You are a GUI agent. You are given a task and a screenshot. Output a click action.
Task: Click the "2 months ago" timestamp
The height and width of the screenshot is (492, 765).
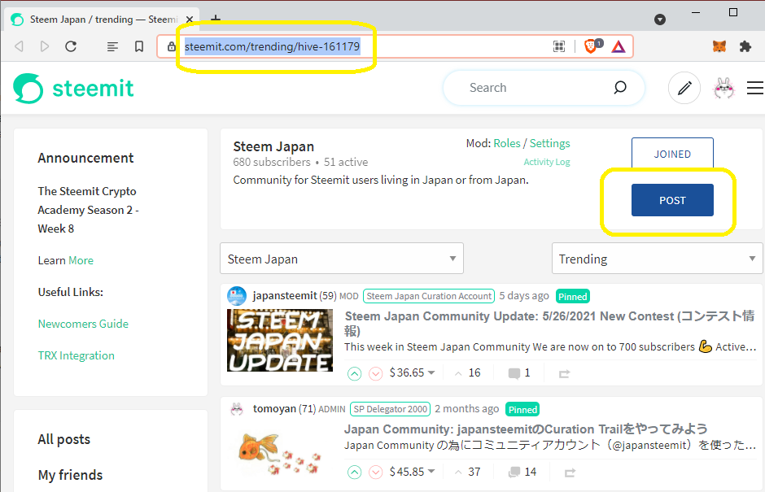tap(467, 408)
